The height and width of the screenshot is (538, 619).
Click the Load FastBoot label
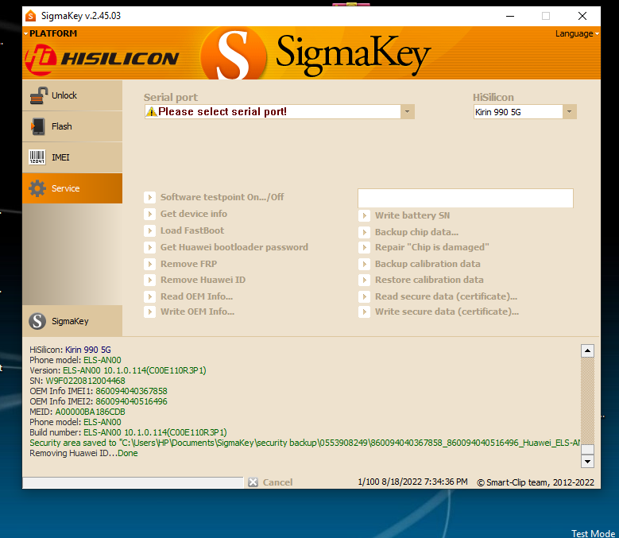click(x=192, y=230)
